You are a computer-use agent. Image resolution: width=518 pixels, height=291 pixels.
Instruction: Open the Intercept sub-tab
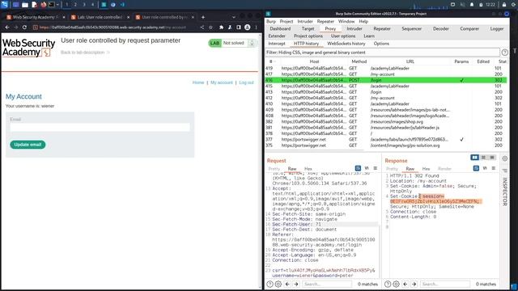(x=277, y=44)
